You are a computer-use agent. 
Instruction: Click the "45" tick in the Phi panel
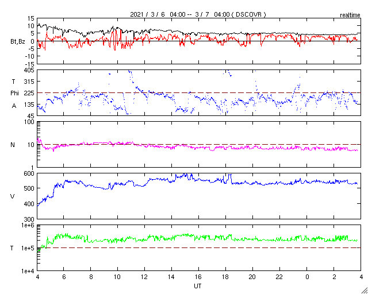coord(32,116)
